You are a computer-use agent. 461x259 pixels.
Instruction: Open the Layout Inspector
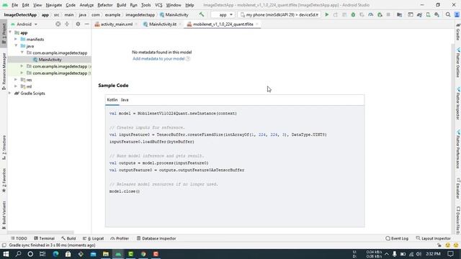434,238
